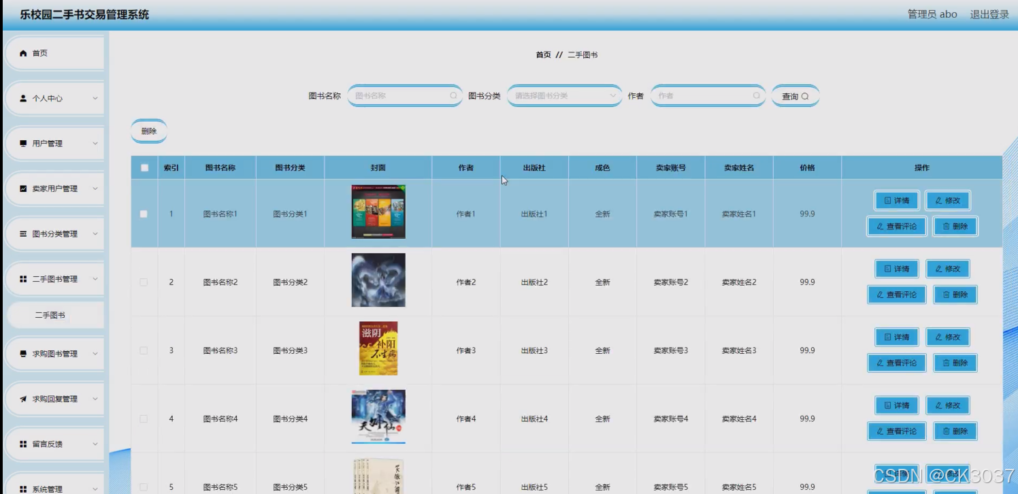Click the magnifier icon on 查询 button

[805, 97]
